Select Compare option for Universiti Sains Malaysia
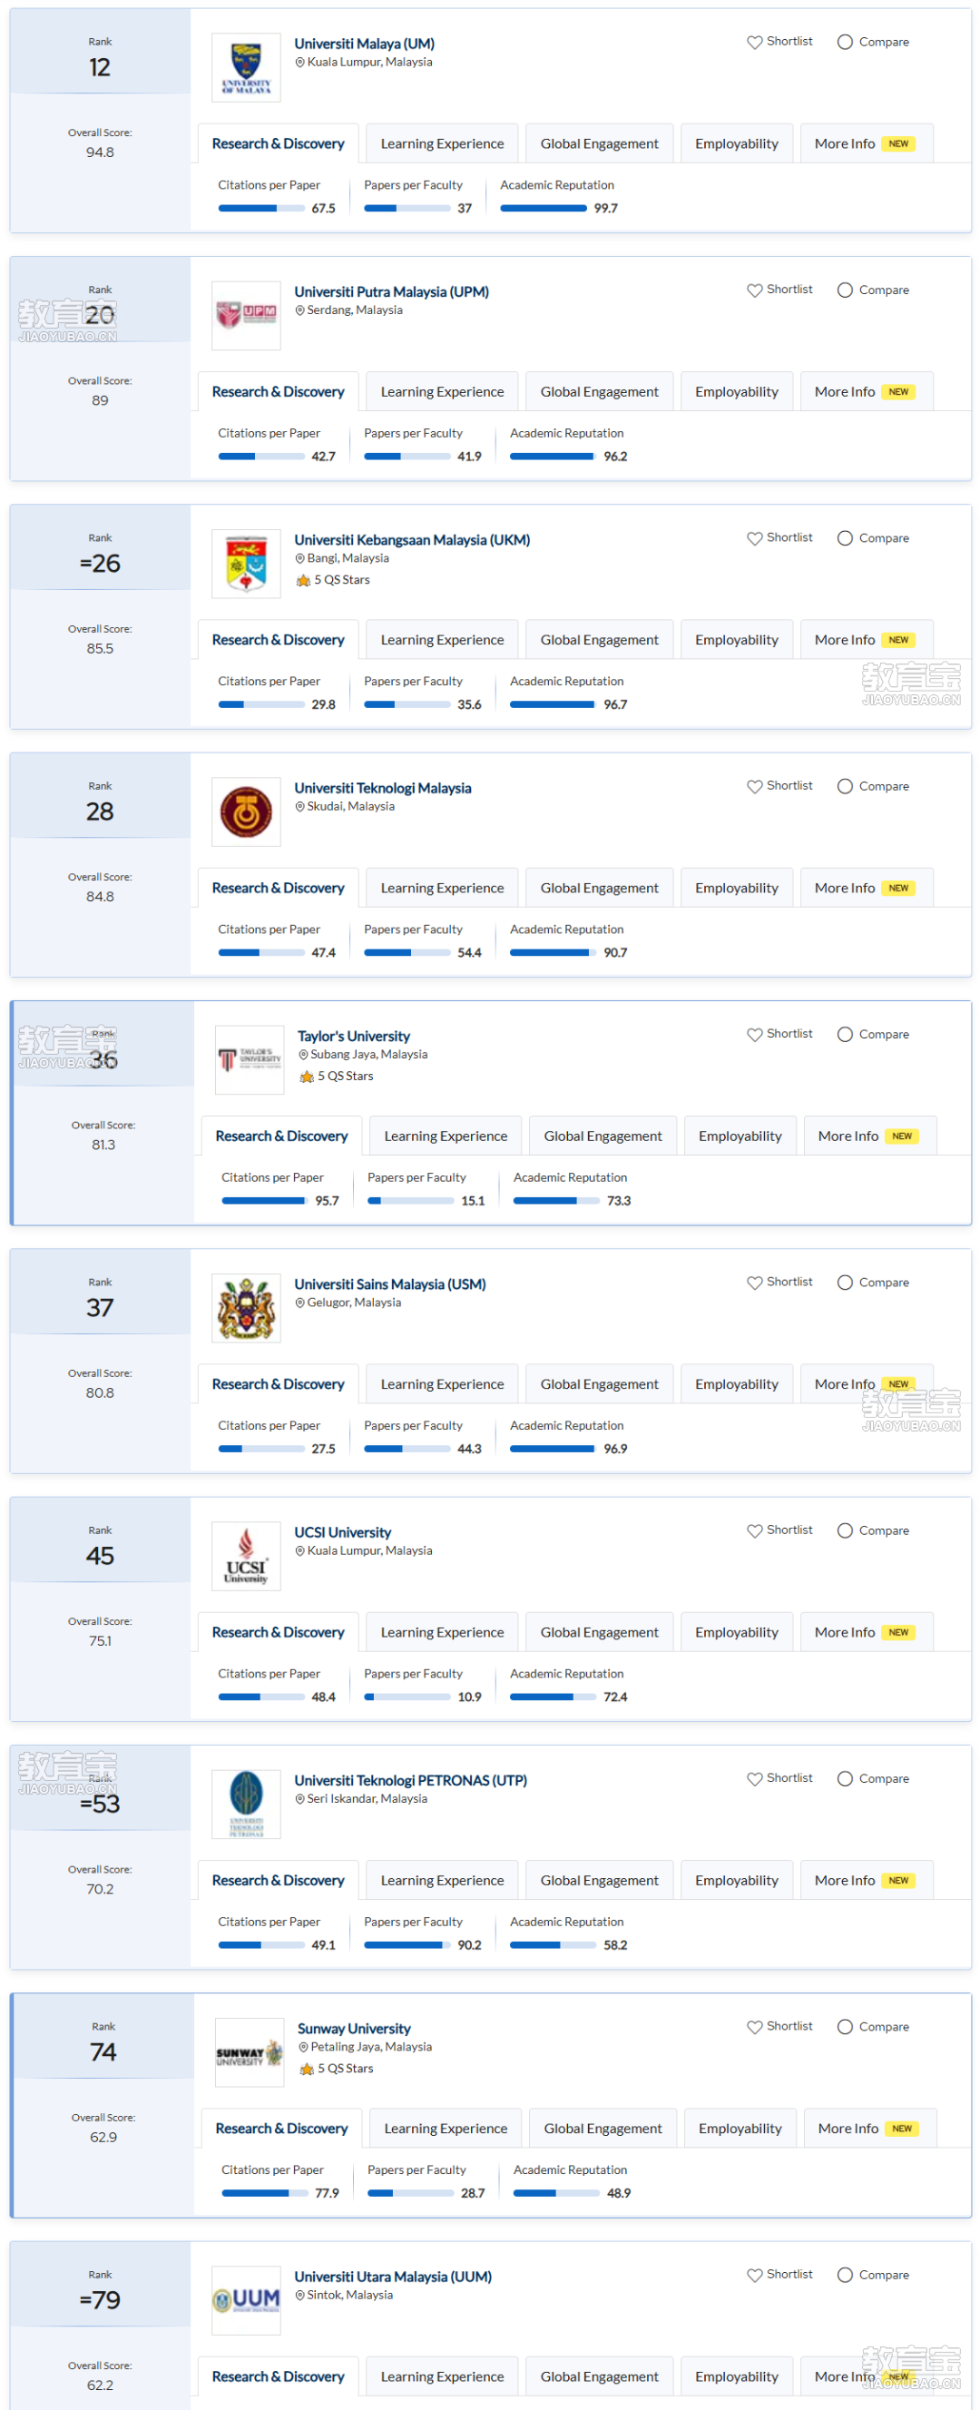980x2410 pixels. tap(872, 1282)
